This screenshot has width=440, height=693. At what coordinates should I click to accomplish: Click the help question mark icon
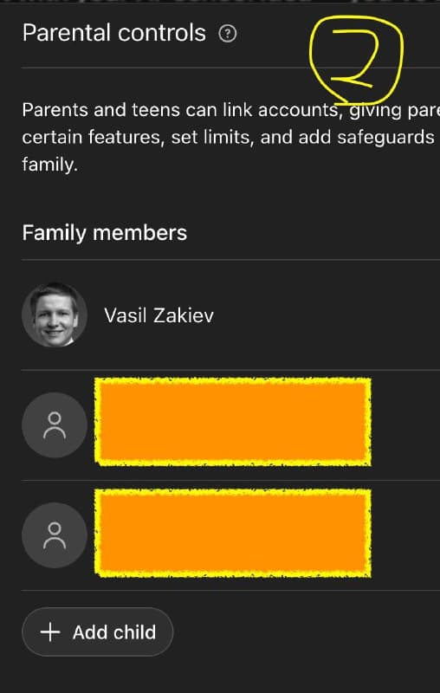(228, 34)
